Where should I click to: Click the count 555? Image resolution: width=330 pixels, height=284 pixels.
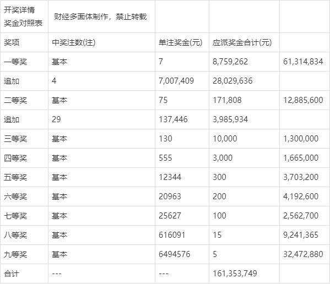[x=165, y=158]
